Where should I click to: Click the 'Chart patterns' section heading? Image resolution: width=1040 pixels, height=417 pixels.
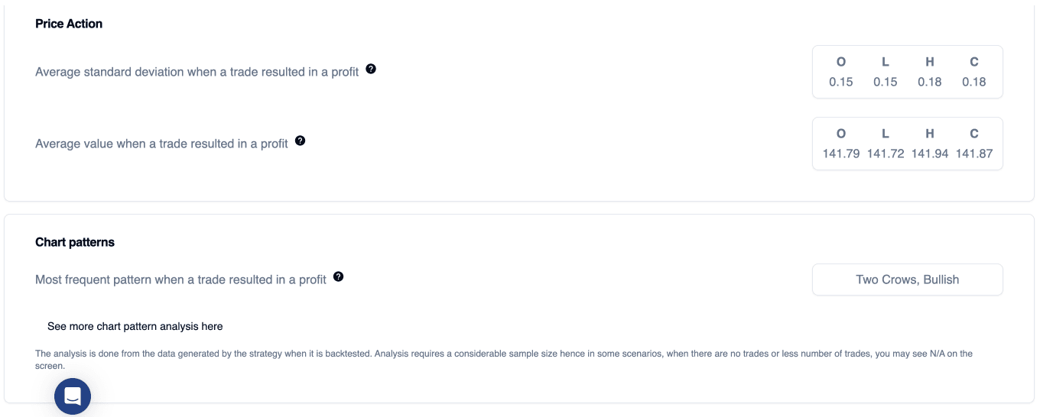tap(75, 242)
